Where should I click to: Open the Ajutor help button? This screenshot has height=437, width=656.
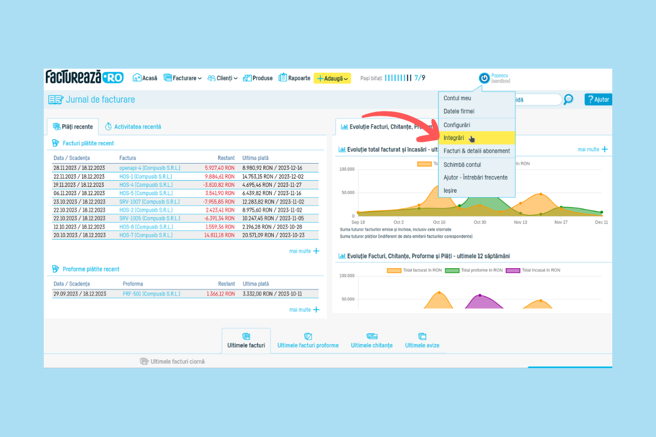(x=598, y=99)
